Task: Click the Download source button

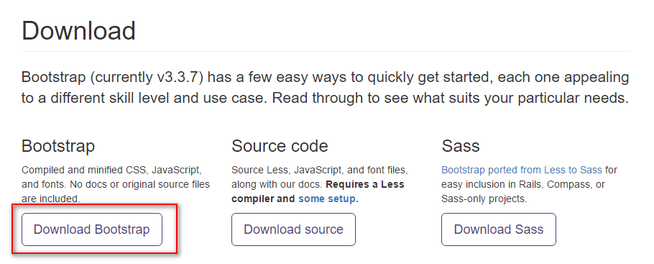Action: tap(294, 229)
